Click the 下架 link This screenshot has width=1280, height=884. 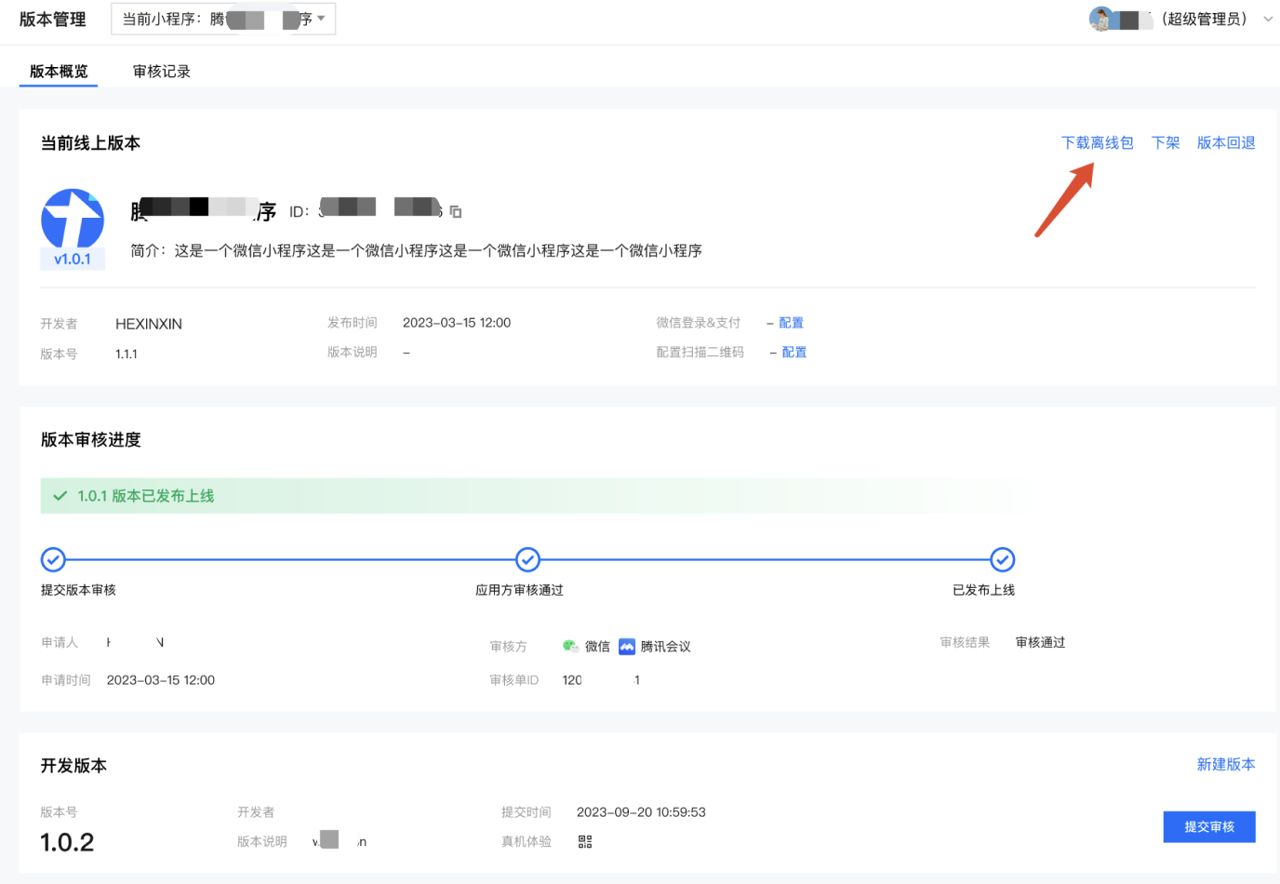1166,142
